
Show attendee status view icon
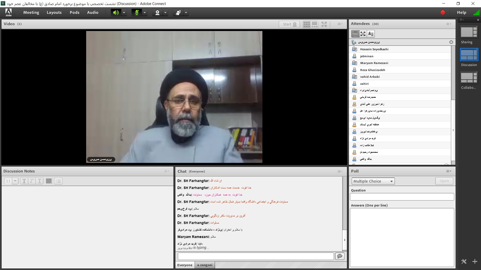[x=371, y=34]
